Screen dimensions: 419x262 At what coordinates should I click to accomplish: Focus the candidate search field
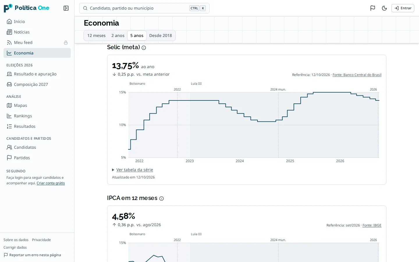click(144, 8)
